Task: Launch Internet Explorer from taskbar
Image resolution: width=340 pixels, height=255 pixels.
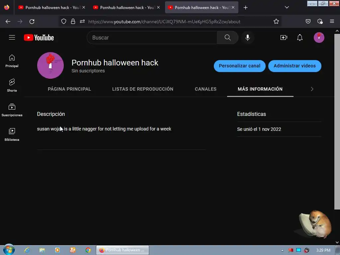Action: [27, 250]
